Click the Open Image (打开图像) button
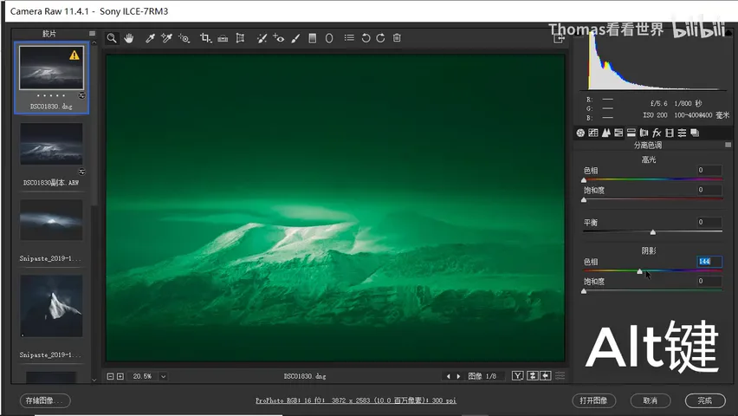 click(x=593, y=400)
